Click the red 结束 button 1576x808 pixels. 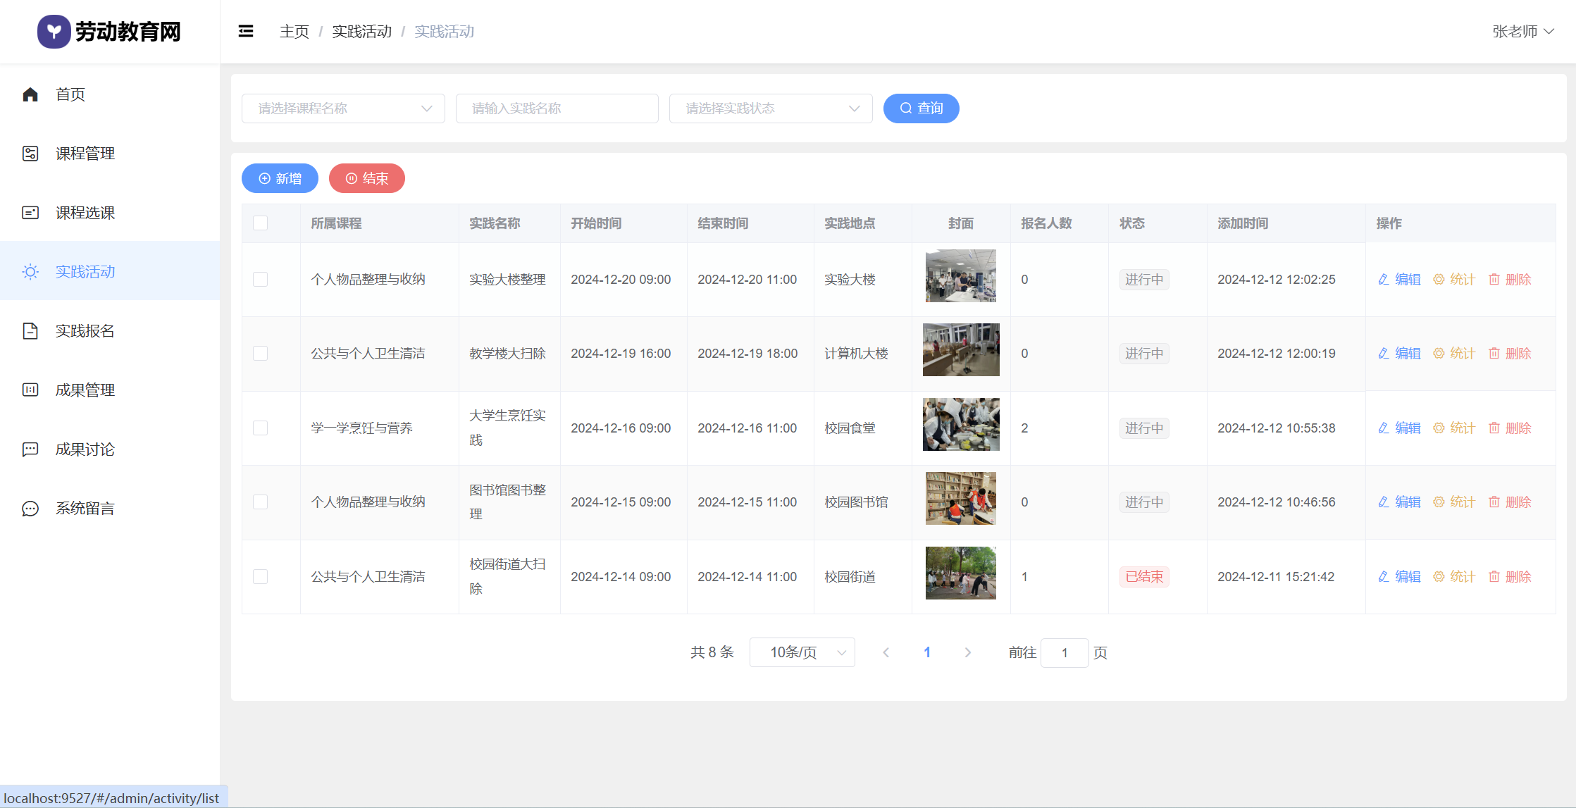pos(366,178)
